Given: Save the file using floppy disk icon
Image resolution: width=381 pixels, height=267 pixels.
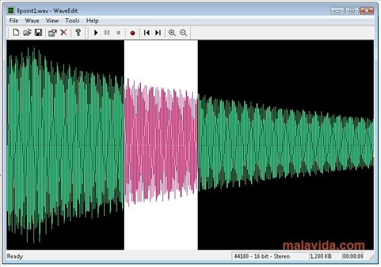Looking at the screenshot, I should coord(38,33).
